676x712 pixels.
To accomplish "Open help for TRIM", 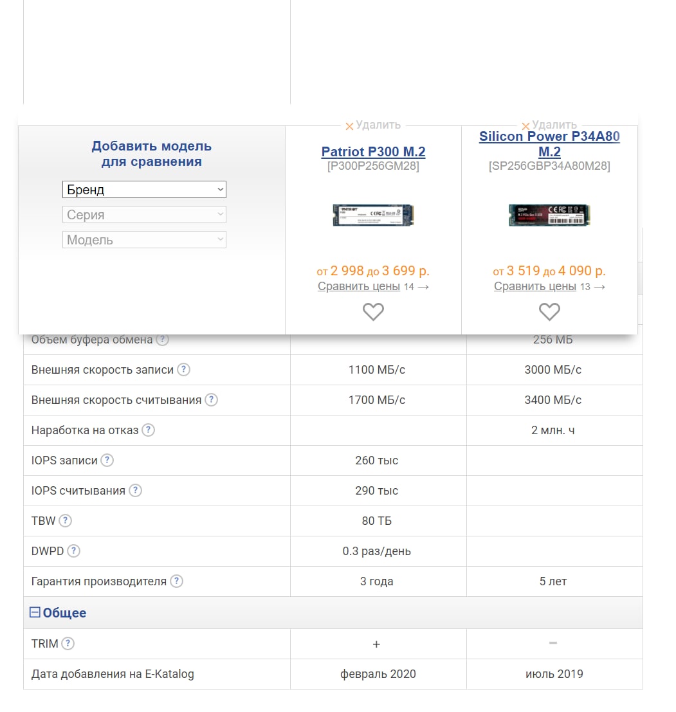I will [x=68, y=643].
